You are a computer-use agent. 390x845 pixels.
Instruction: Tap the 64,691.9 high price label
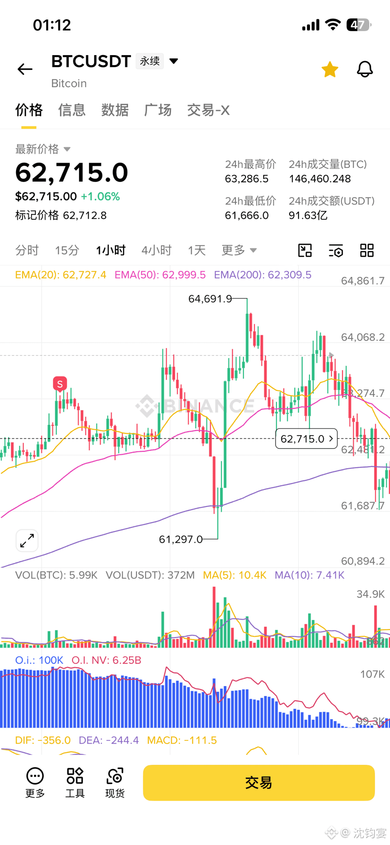[210, 298]
